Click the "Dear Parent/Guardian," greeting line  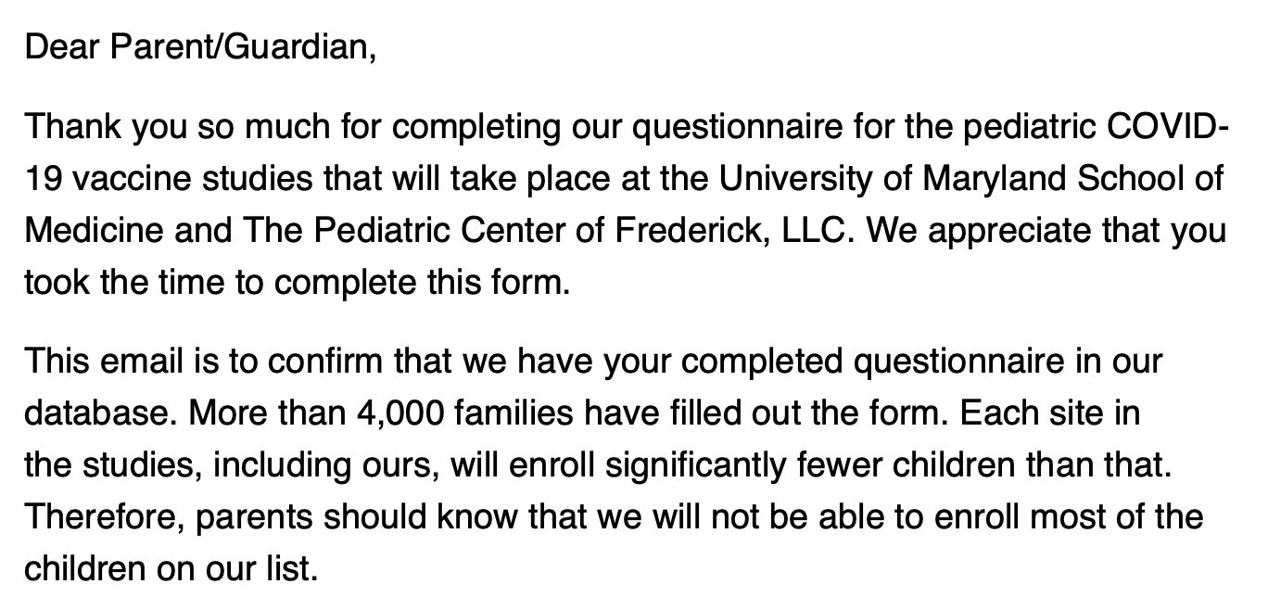tap(200, 46)
